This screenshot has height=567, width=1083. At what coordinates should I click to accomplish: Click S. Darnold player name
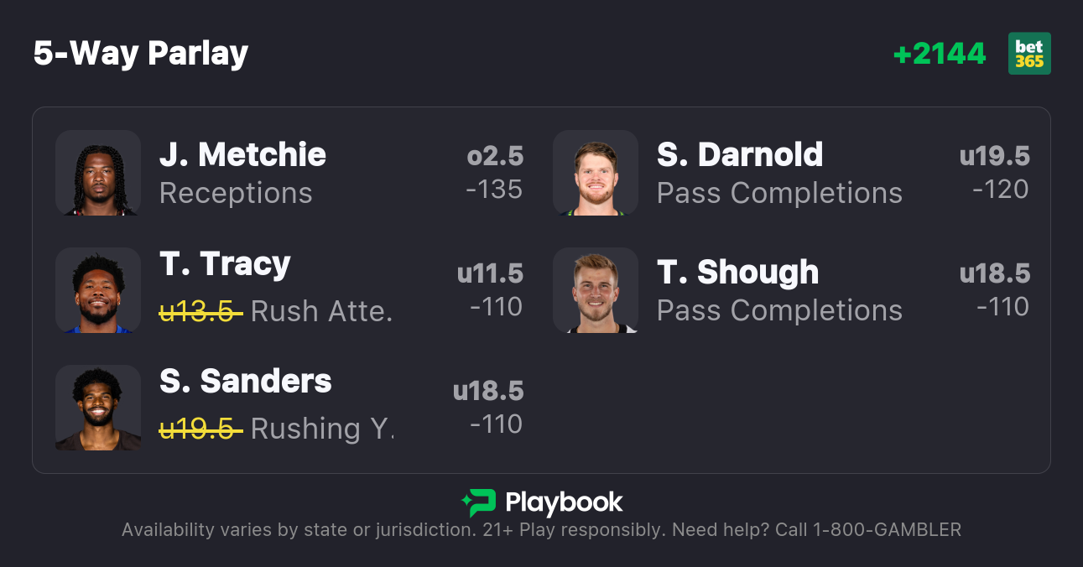[740, 154]
